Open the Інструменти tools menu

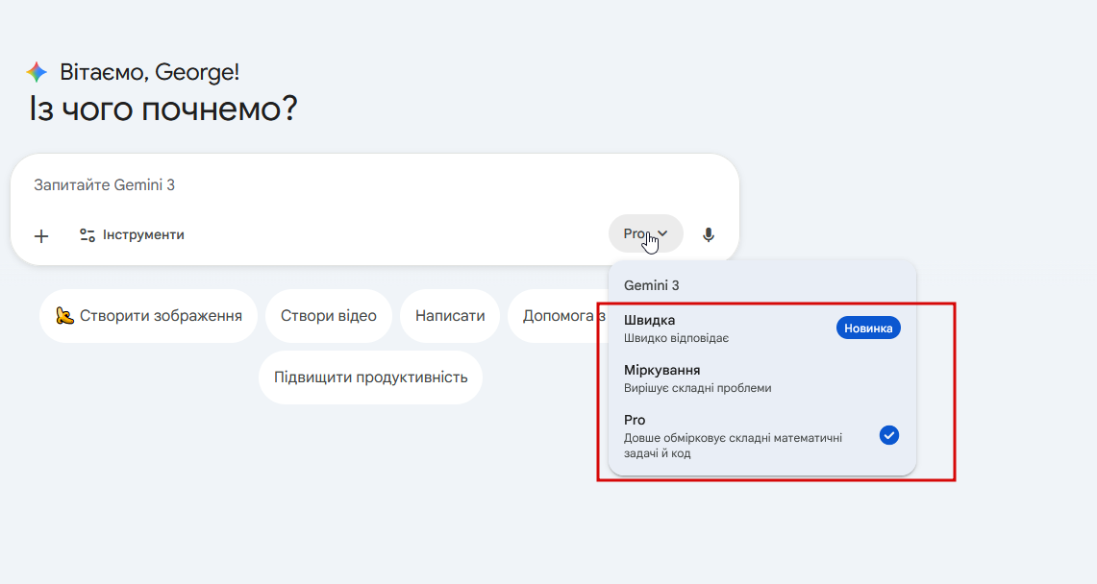click(x=132, y=234)
